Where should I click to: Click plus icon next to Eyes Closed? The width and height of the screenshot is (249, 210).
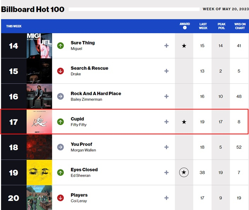pos(166,172)
